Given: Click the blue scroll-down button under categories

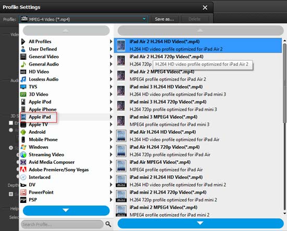Looking at the screenshot, I should (66, 210).
